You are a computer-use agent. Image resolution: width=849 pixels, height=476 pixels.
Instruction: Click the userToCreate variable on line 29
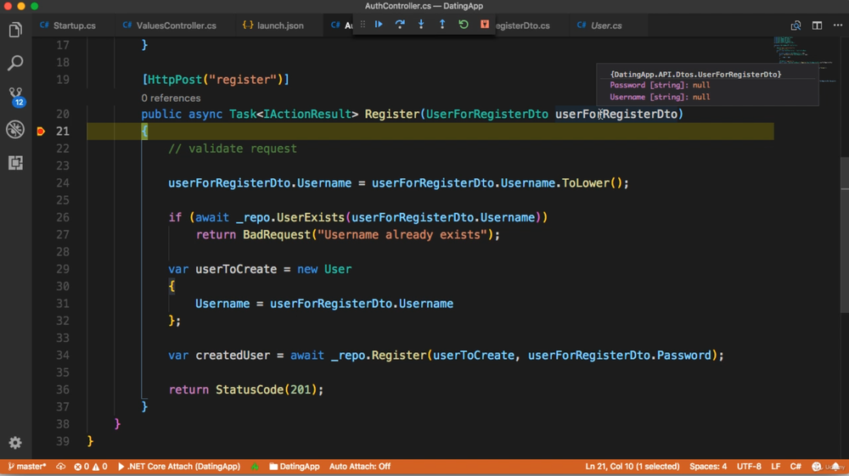point(235,269)
